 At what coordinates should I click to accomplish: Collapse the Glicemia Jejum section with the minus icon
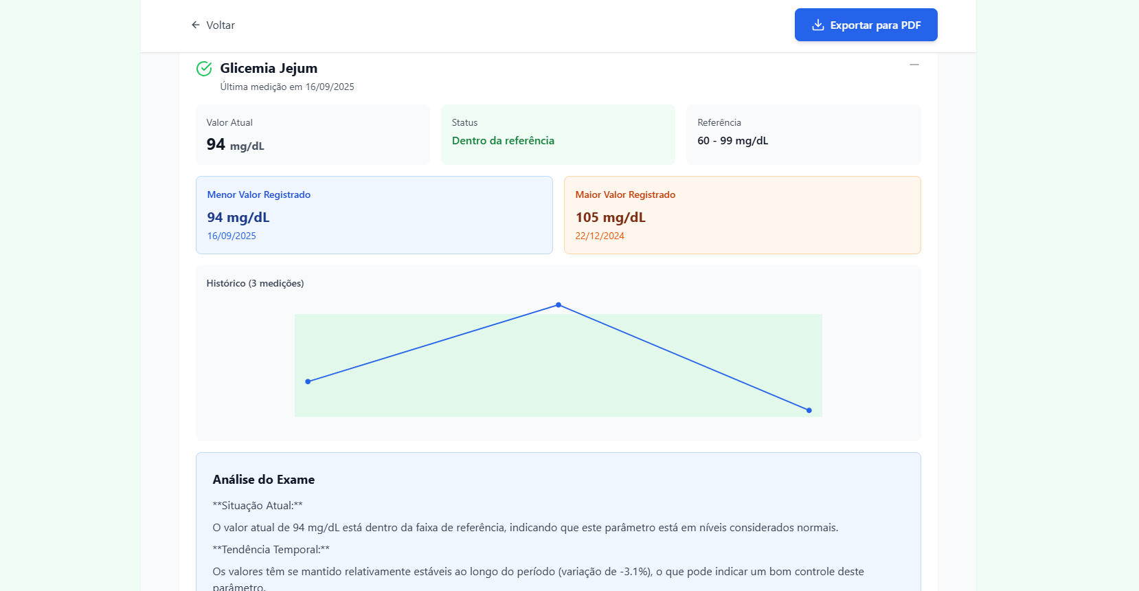click(914, 65)
